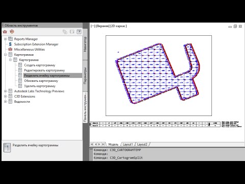
Task: Click the empty Команда: prompt line
Action: pyautogui.click(x=101, y=154)
